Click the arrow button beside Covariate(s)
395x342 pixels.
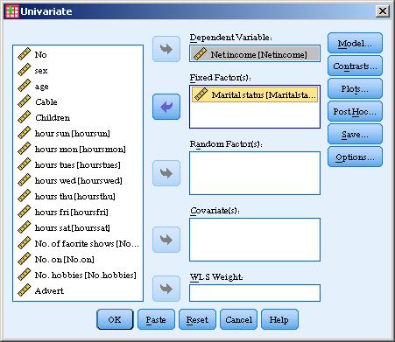pyautogui.click(x=166, y=240)
